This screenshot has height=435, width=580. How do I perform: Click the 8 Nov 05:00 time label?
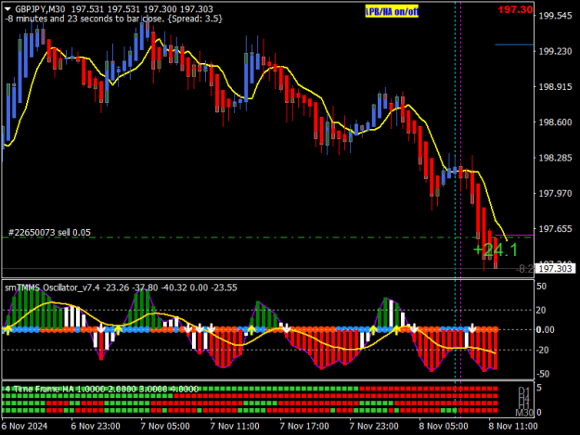tap(444, 426)
